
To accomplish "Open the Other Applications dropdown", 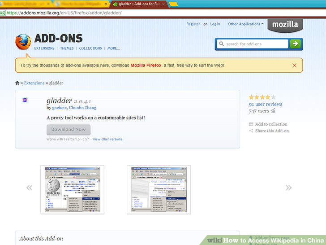I will pyautogui.click(x=246, y=24).
